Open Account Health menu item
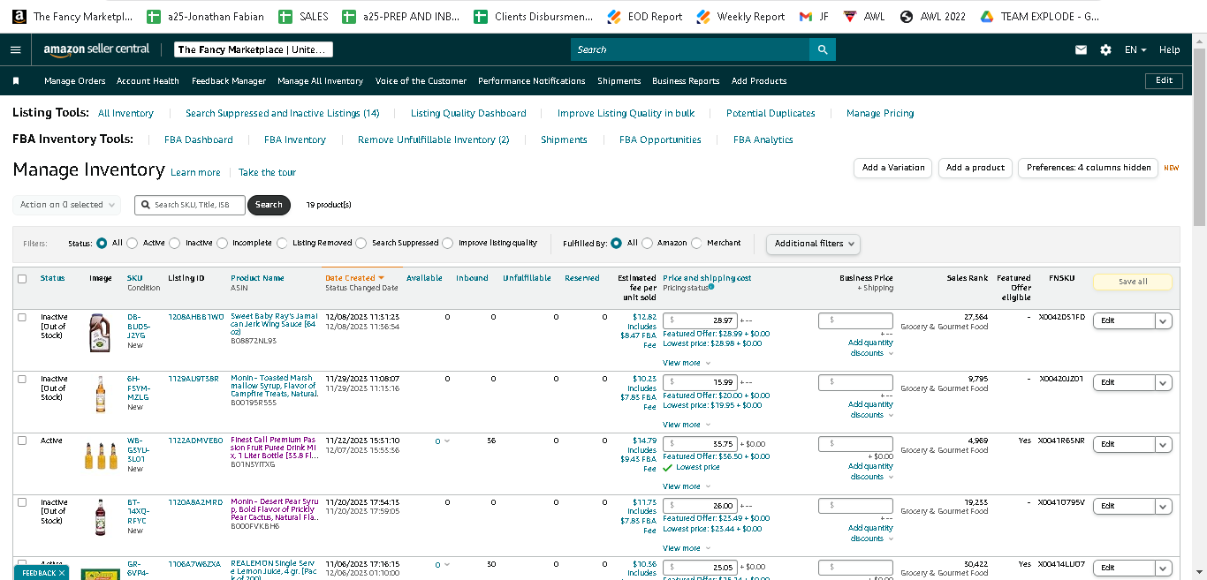The image size is (1207, 580). tap(148, 80)
